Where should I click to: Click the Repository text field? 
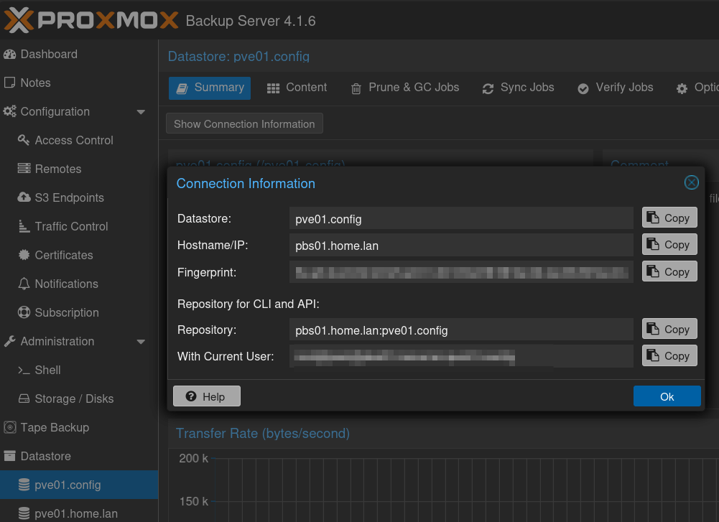pos(461,330)
